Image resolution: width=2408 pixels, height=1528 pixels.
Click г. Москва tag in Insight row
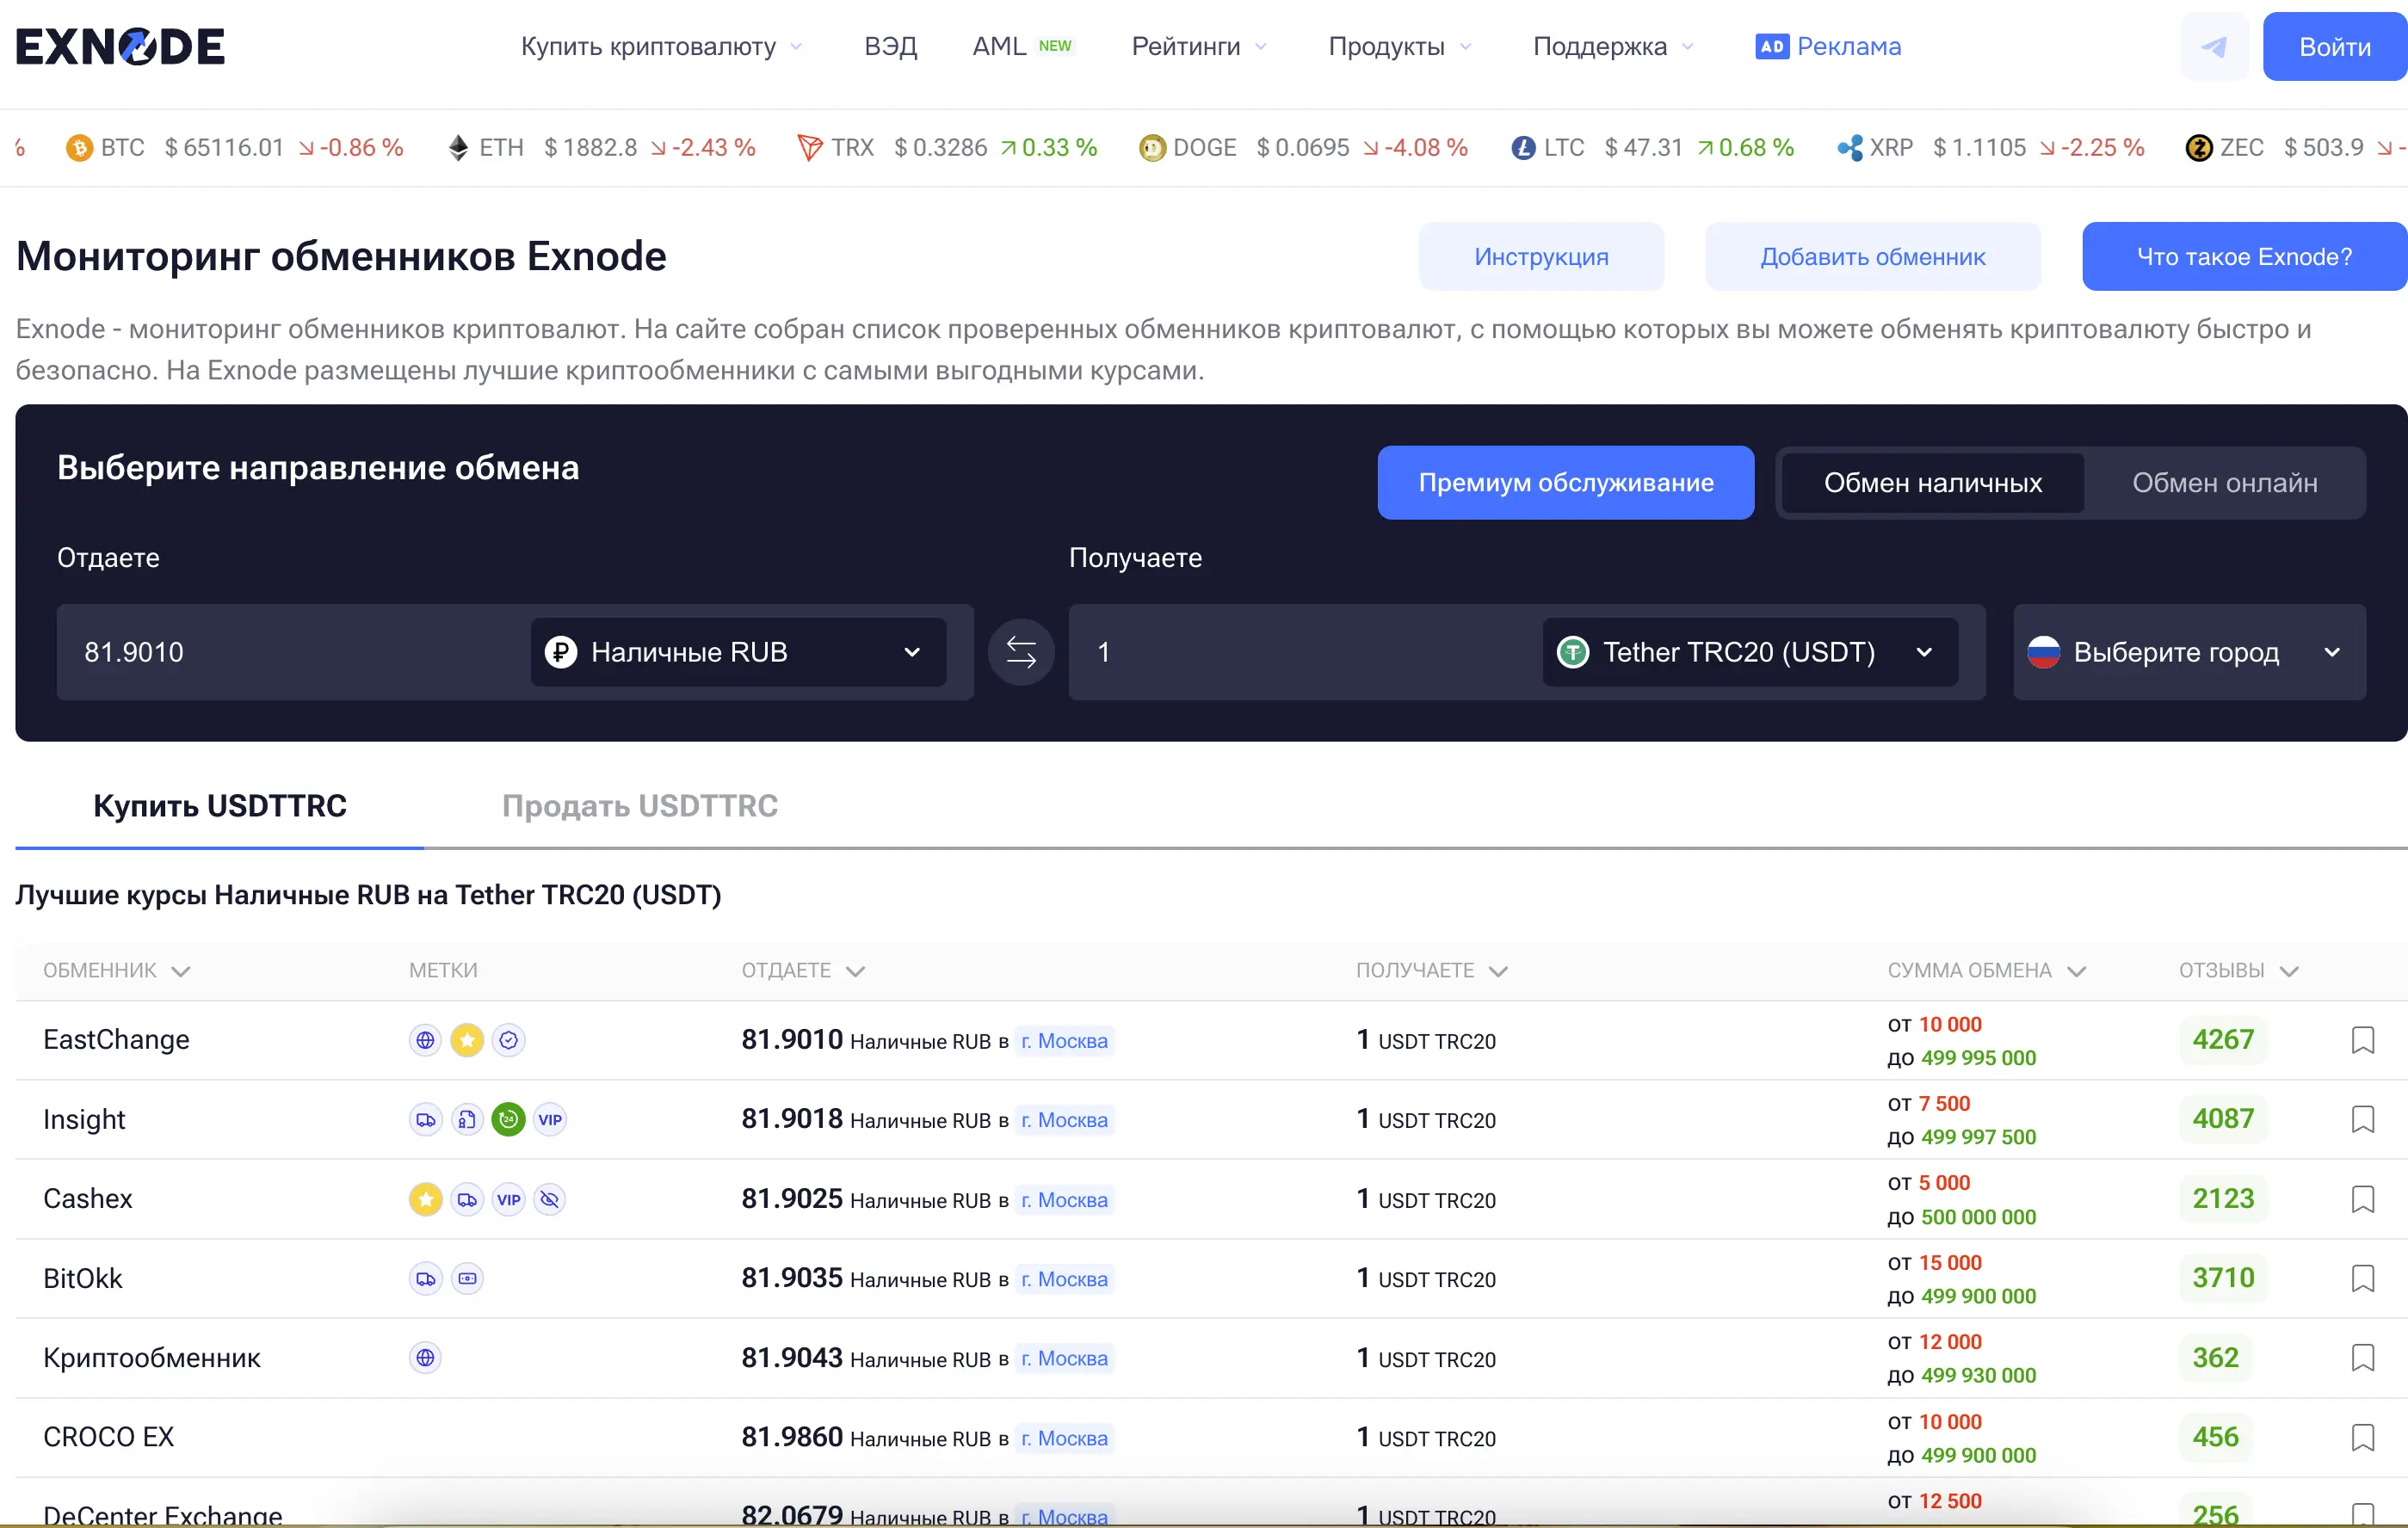pos(1064,1120)
